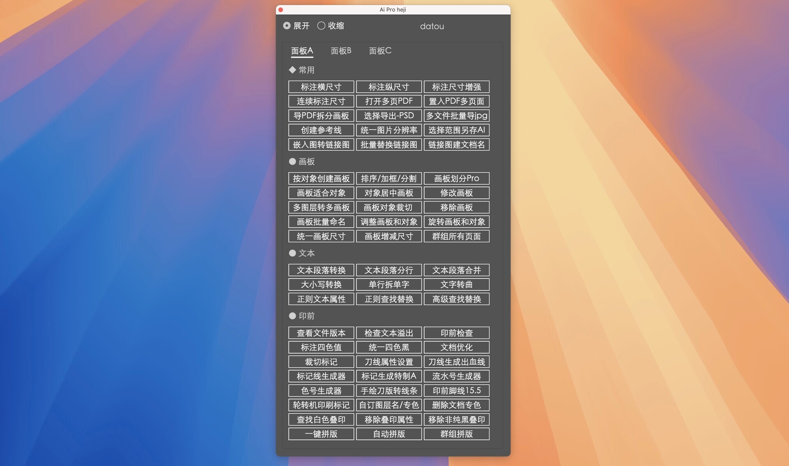This screenshot has width=789, height=466.
Task: Run 自动拼版
Action: tap(389, 434)
